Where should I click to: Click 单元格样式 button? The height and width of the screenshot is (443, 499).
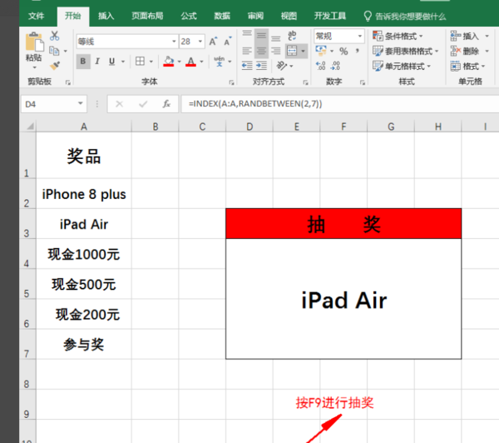click(402, 66)
